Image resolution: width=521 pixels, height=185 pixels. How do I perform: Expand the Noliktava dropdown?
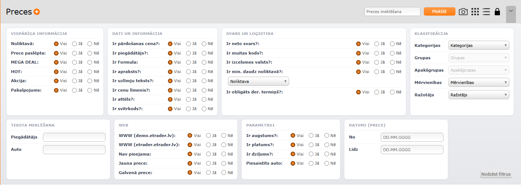click(x=258, y=81)
